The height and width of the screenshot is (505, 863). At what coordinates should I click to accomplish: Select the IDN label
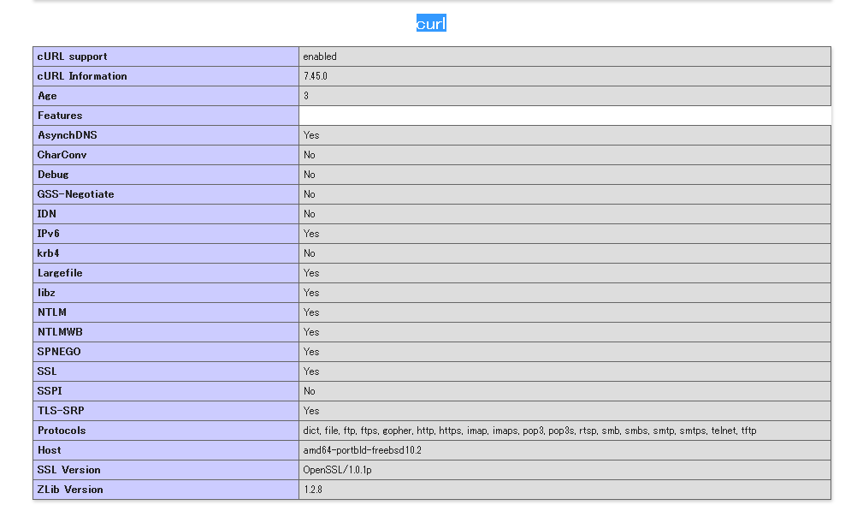click(47, 214)
